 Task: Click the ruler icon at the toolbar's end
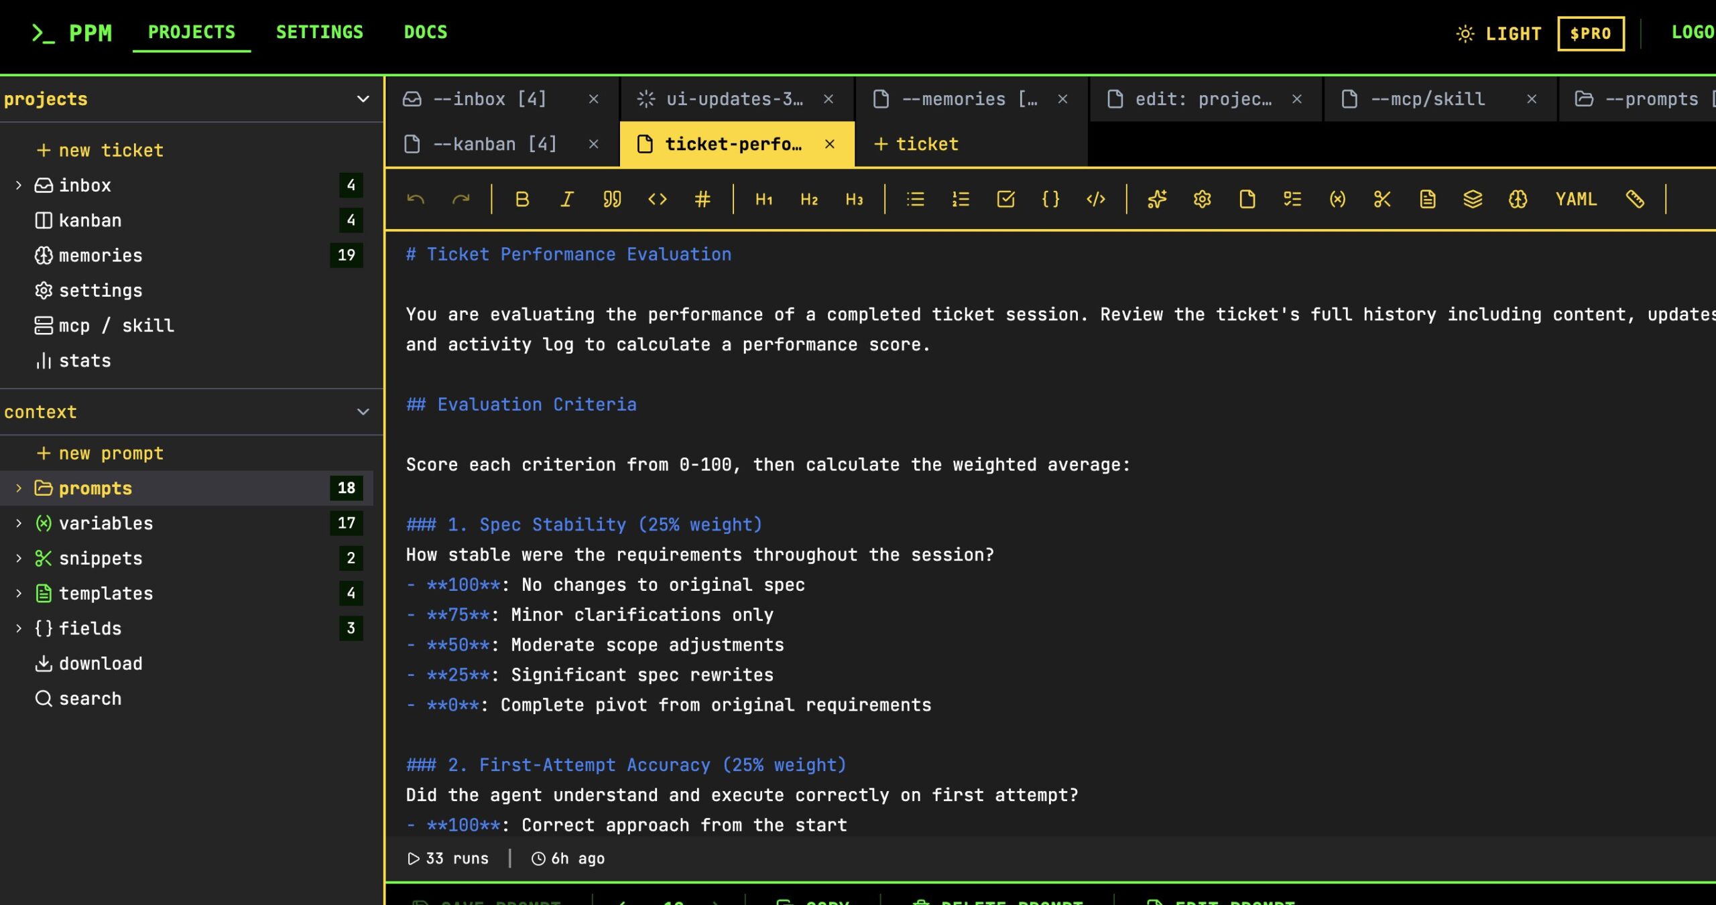(x=1636, y=199)
